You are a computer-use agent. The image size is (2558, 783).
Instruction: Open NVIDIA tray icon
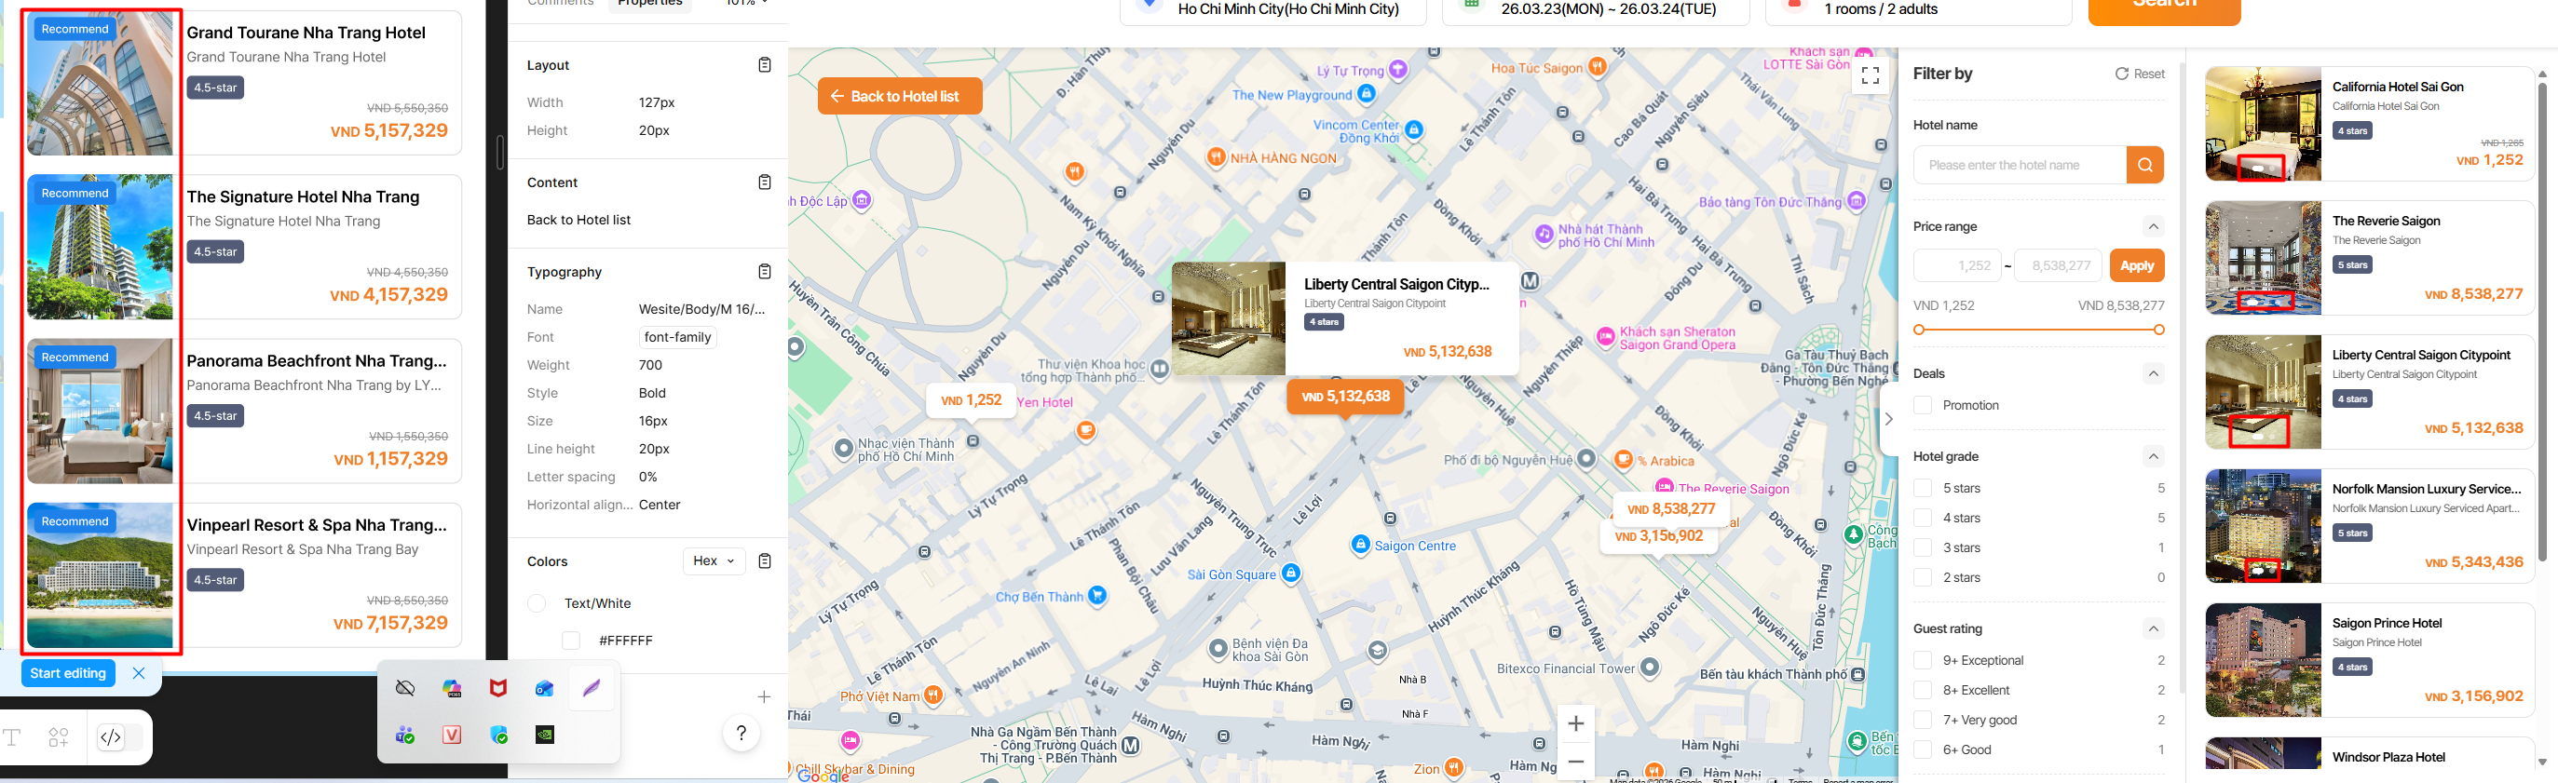[544, 735]
